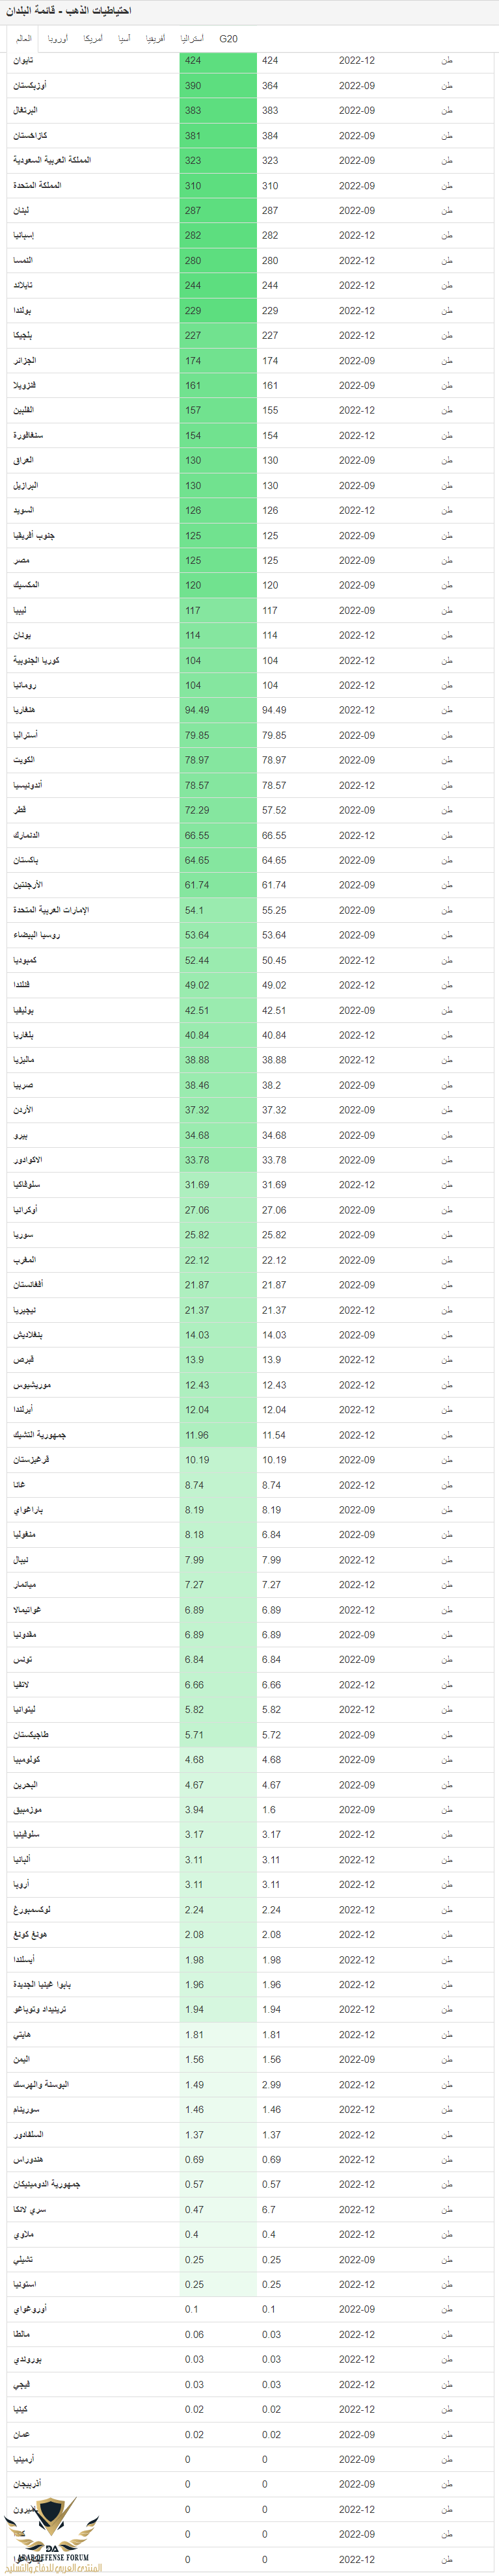
Task: Open the أفريقيا tab
Action: (x=156, y=39)
